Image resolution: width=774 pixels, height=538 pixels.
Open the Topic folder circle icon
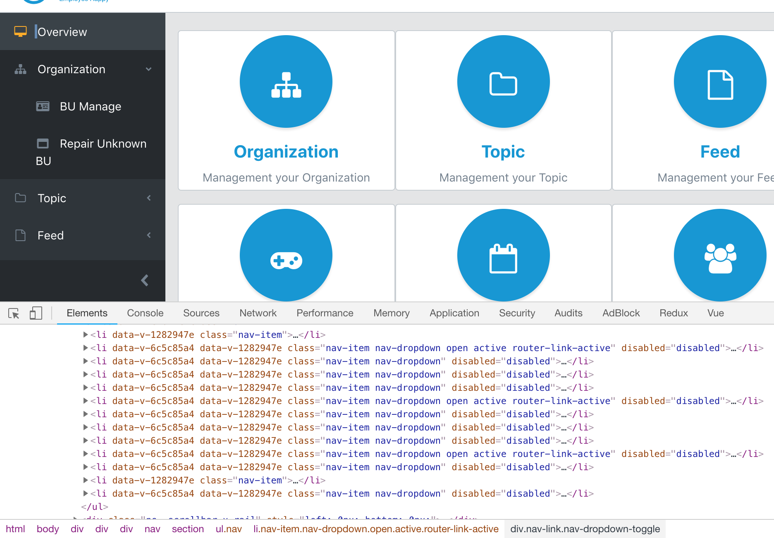(x=503, y=81)
